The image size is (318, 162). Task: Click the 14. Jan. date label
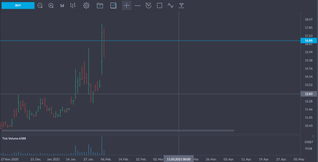tap(71, 159)
